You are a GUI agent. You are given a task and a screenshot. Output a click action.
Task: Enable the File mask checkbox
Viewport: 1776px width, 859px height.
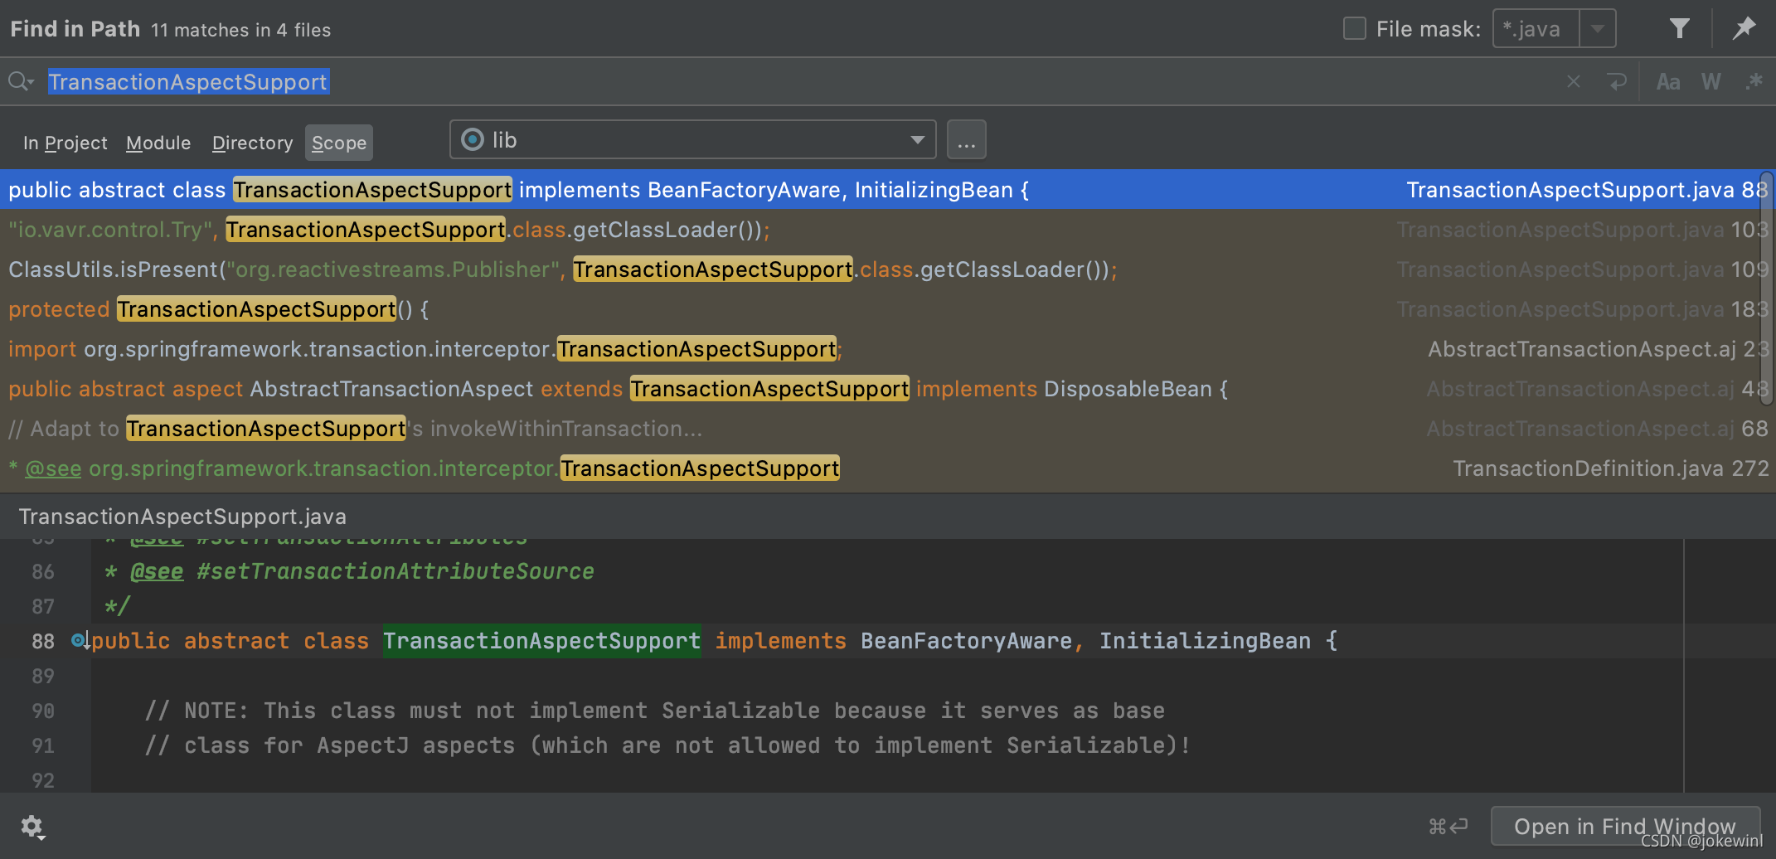tap(1354, 29)
